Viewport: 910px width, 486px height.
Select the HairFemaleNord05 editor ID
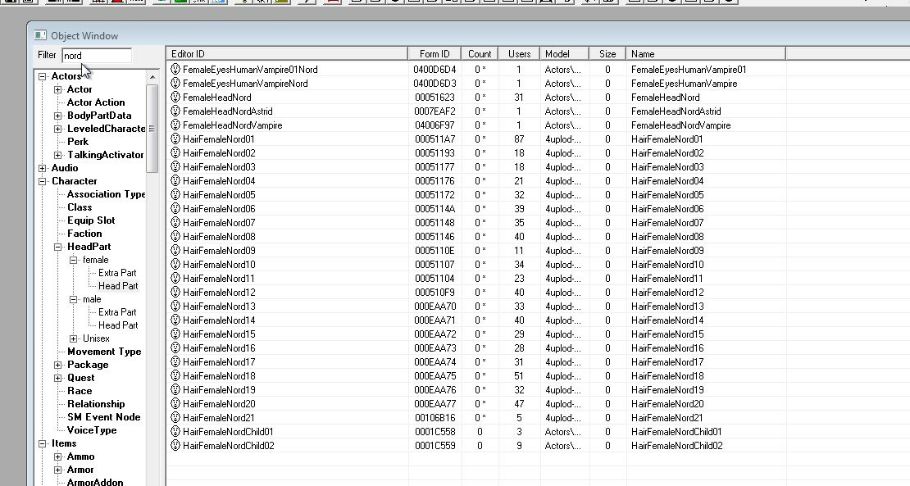point(219,195)
